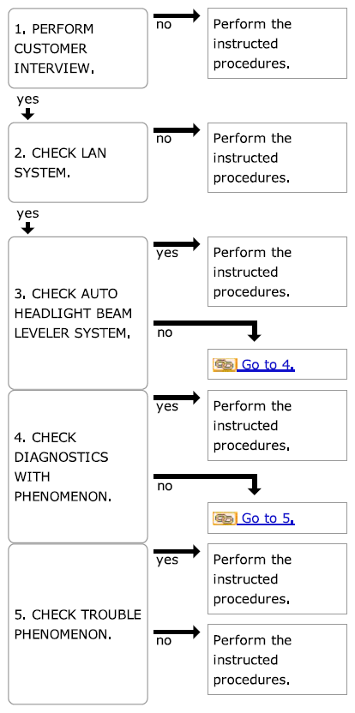
Task: Select the Check Trouble Phenomenon step box
Action: click(78, 625)
